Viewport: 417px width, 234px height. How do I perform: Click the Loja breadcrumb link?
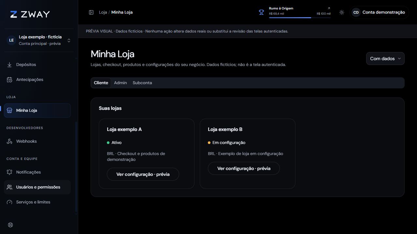[103, 12]
